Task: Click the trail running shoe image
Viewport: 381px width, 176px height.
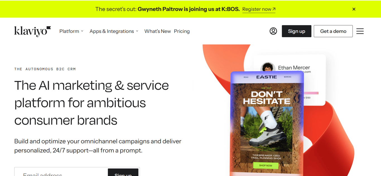Action: [x=267, y=129]
